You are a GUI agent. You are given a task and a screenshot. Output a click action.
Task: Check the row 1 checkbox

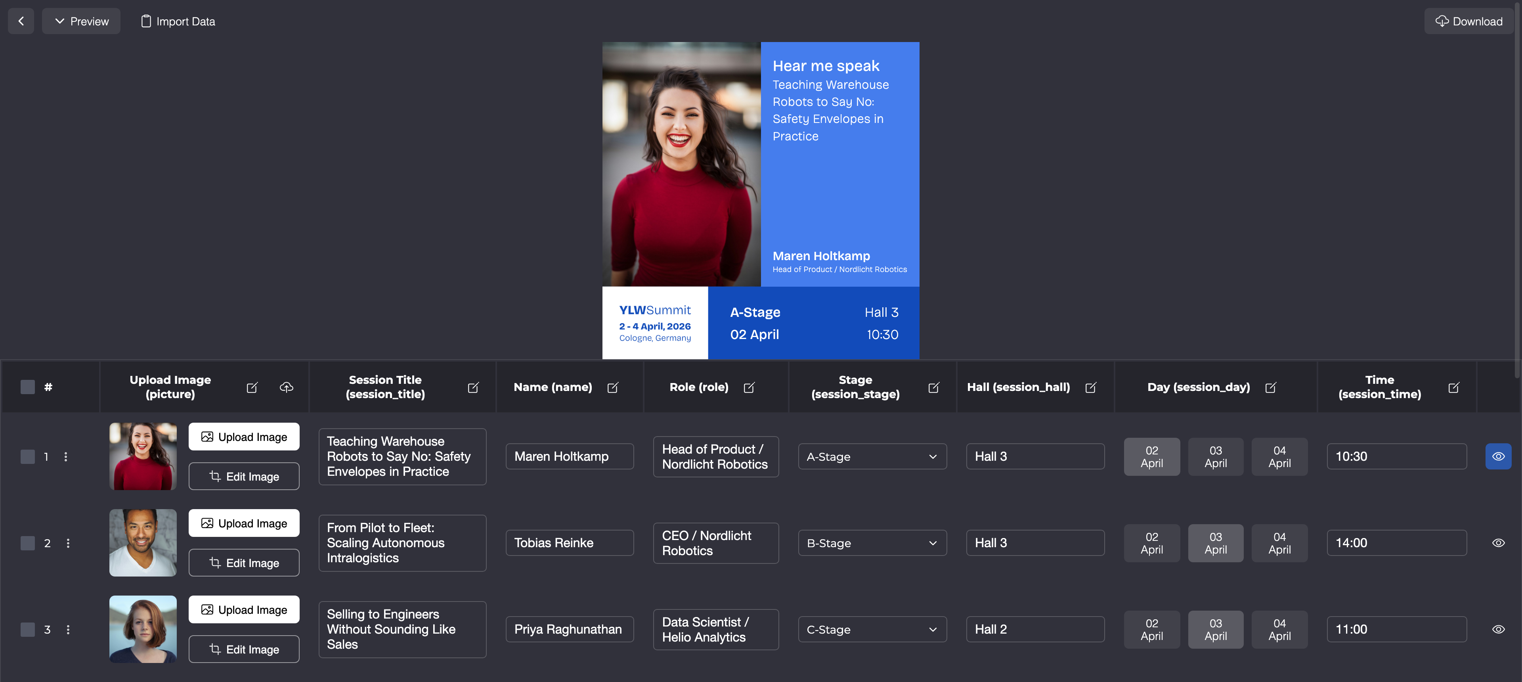(28, 457)
